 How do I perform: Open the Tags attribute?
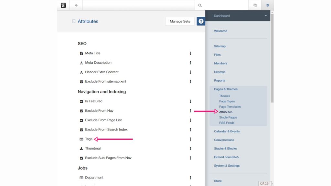point(89,139)
